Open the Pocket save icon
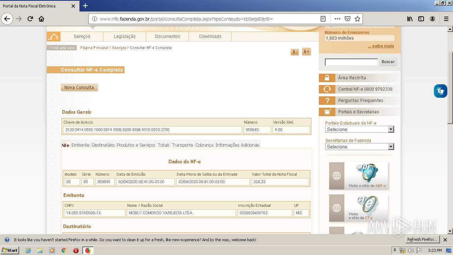This screenshot has width=453, height=255. pos(348,19)
